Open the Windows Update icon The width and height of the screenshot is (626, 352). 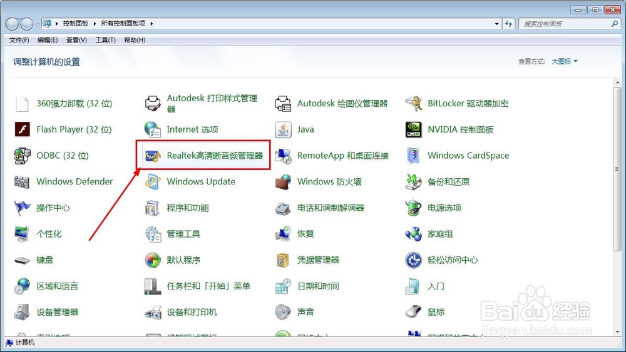(x=153, y=182)
